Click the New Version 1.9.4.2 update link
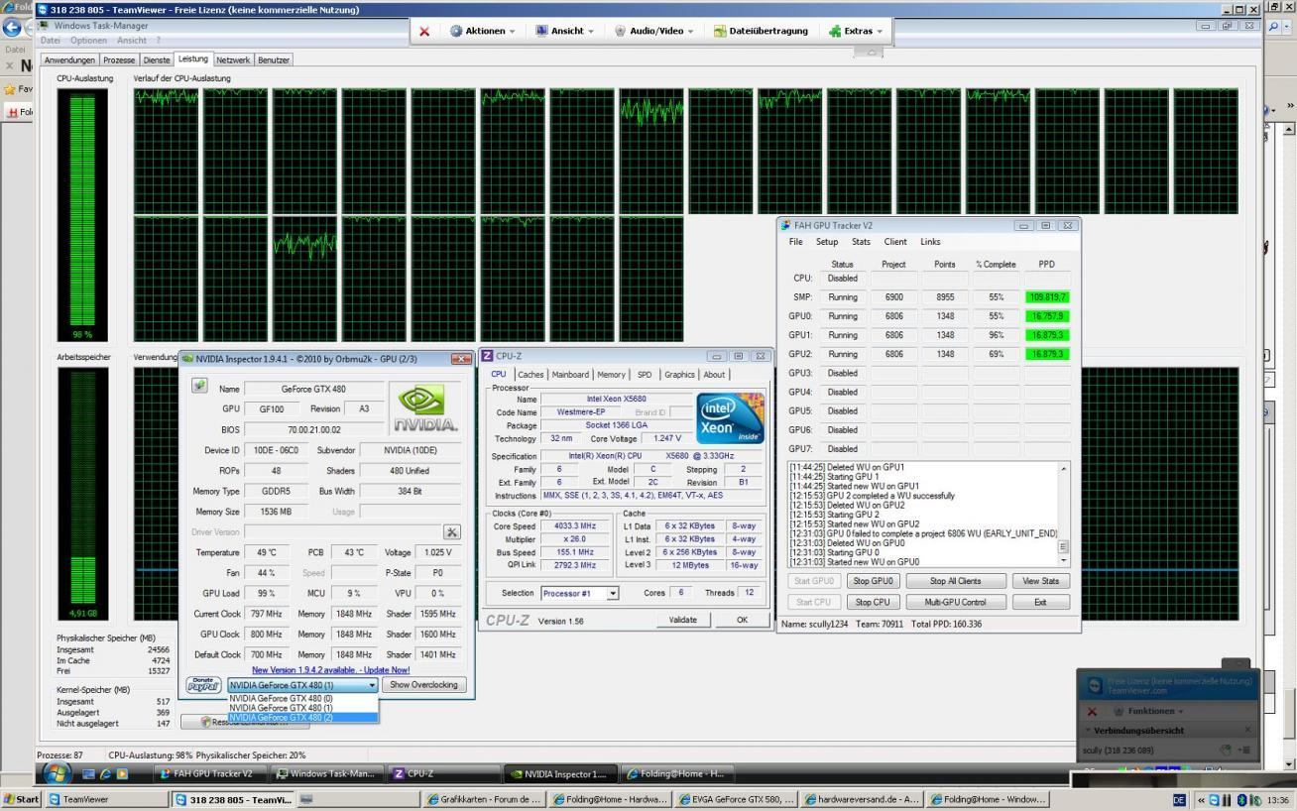1297x811 pixels. [330, 670]
